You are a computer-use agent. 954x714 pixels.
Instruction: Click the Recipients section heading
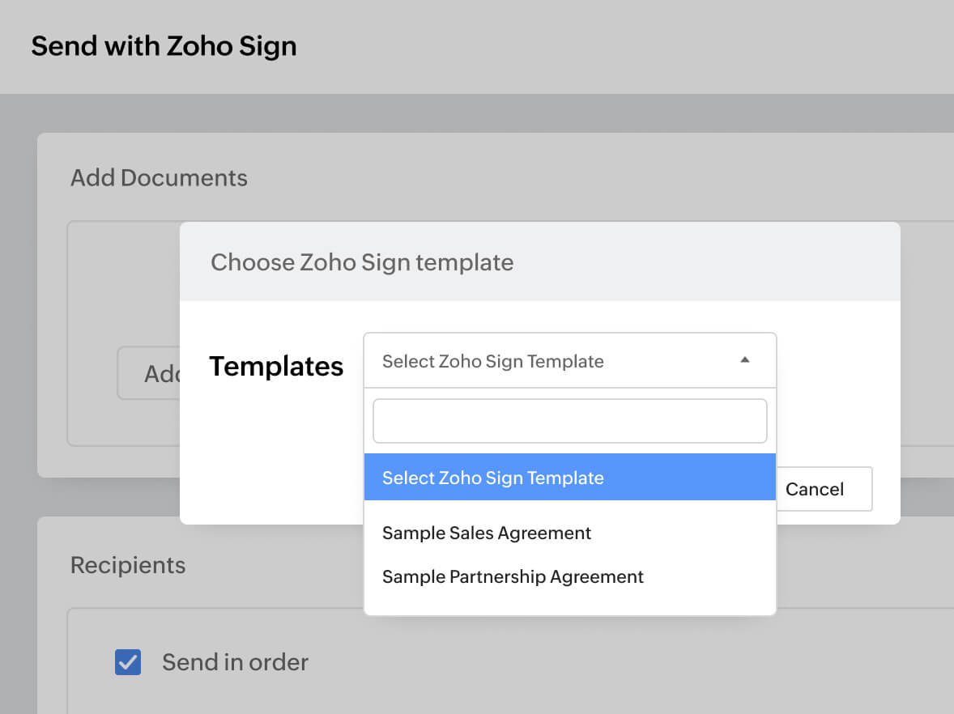[128, 565]
